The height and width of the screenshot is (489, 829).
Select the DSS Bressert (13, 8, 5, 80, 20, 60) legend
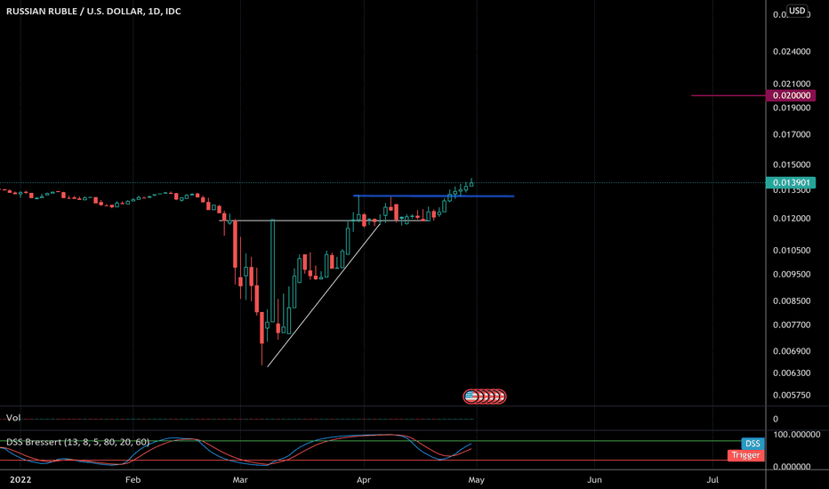coord(77,442)
